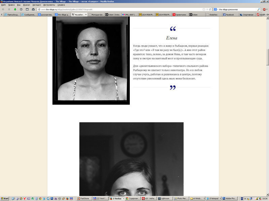Close the active 'На район...' tab
Screen dimensions: 269x201
tap(86, 15)
